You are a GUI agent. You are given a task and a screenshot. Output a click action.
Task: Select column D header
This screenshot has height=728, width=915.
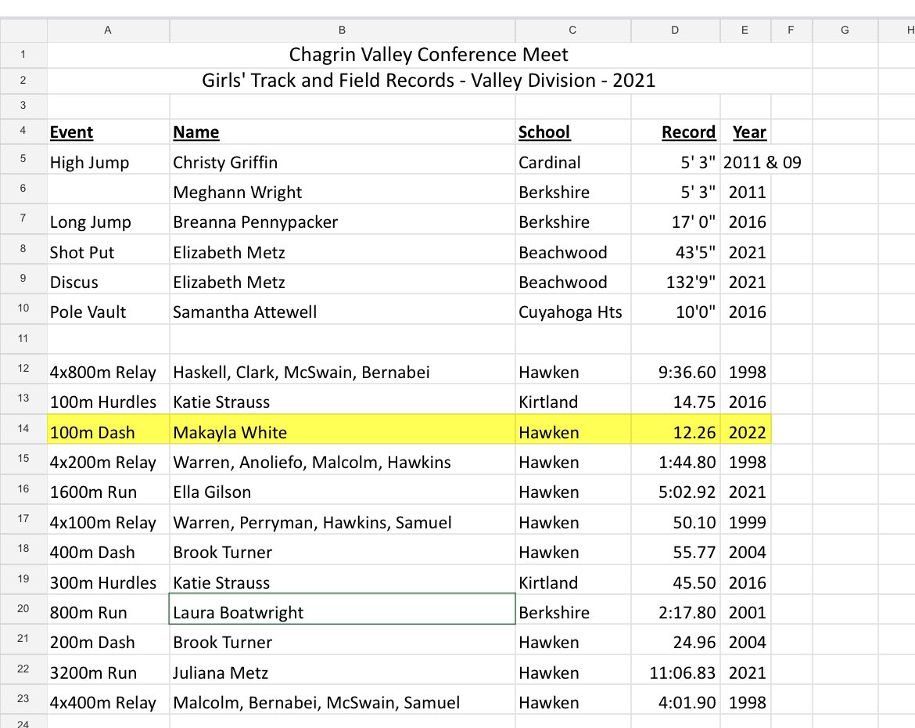[675, 30]
